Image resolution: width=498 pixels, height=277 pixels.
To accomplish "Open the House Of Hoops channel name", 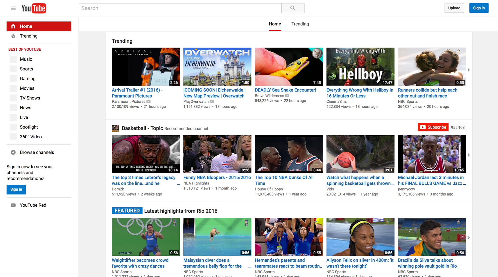I will tap(269, 189).
